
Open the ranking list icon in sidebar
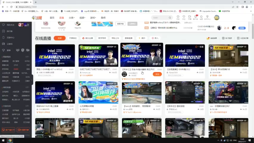pyautogui.click(x=3, y=31)
